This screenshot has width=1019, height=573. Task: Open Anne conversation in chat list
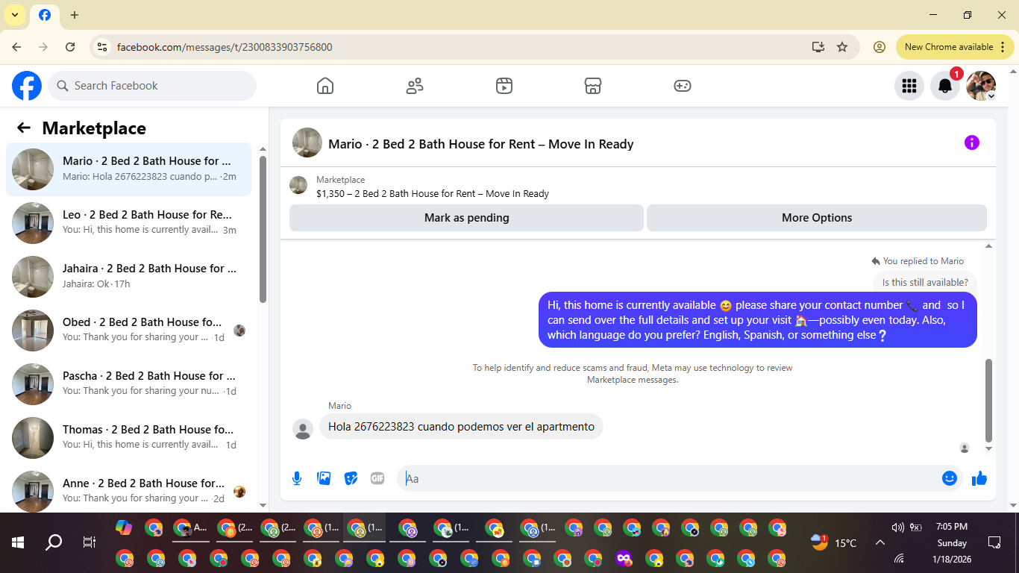click(x=128, y=492)
